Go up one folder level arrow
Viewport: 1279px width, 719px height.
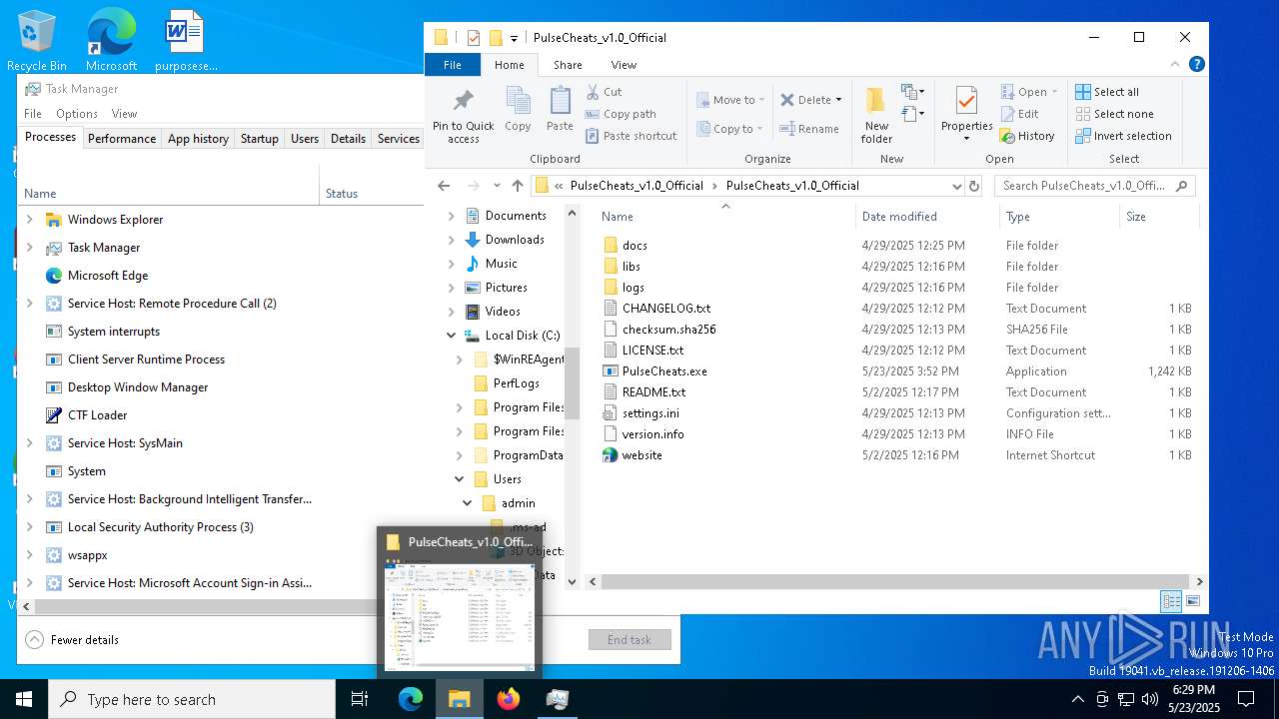[x=517, y=186]
